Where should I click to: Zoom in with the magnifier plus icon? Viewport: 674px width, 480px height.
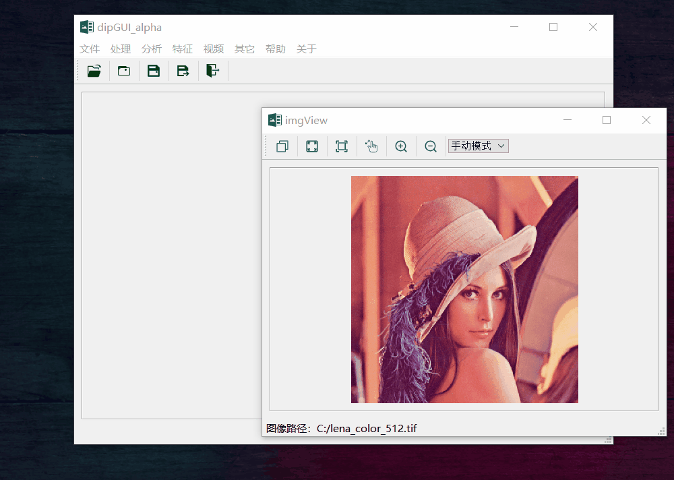401,146
